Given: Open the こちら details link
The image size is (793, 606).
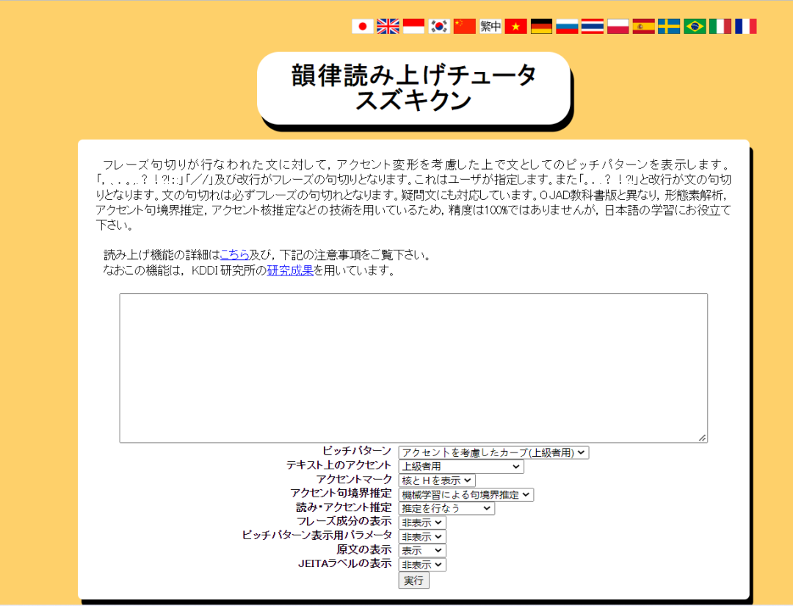Looking at the screenshot, I should pos(234,256).
